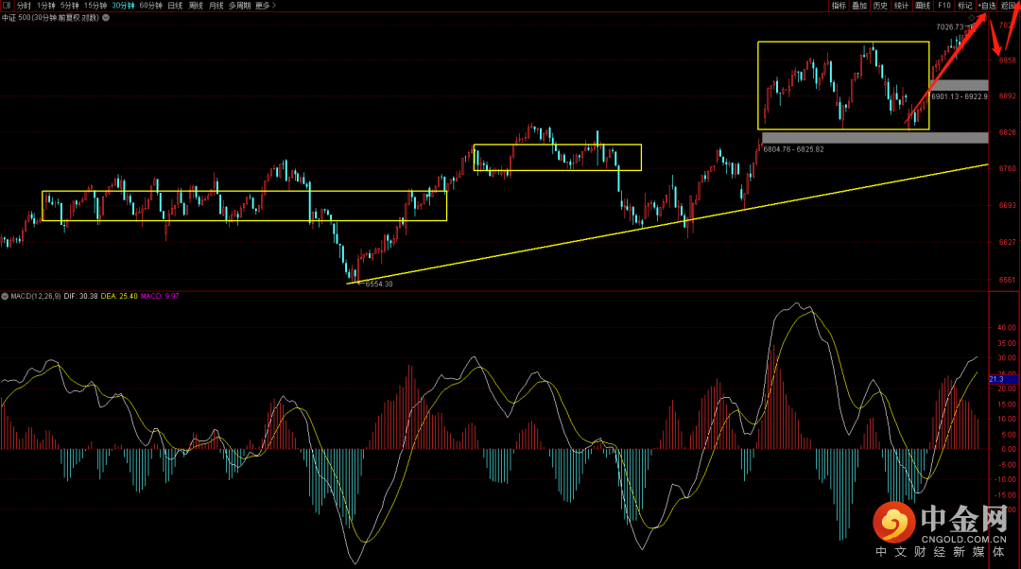This screenshot has width=1021, height=569.
Task: Select the 5分钟 period
Action: 71,6
